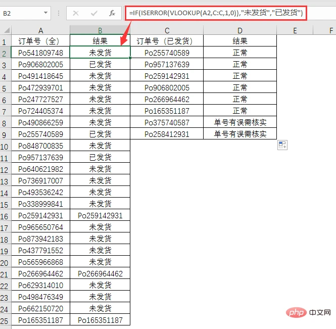Screen dimensions: 336x329
Task: Select cell Po662150720
Action: 41,308
